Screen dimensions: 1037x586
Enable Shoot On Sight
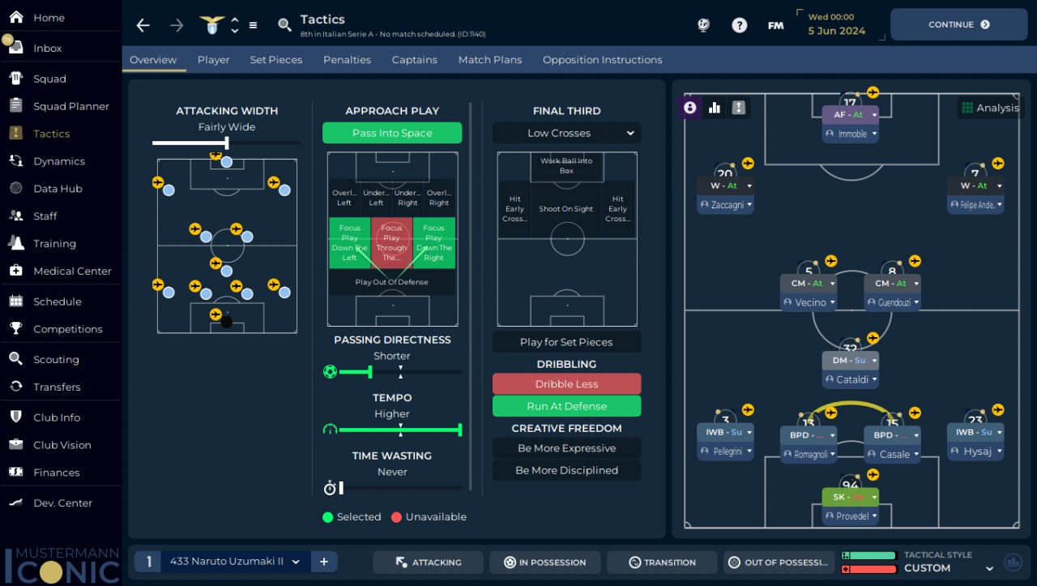point(566,209)
